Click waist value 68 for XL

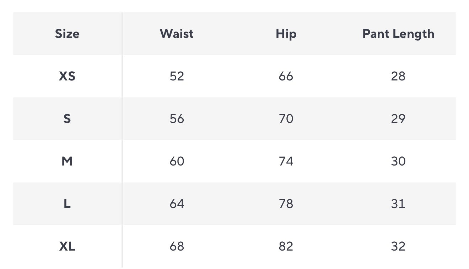click(x=177, y=246)
